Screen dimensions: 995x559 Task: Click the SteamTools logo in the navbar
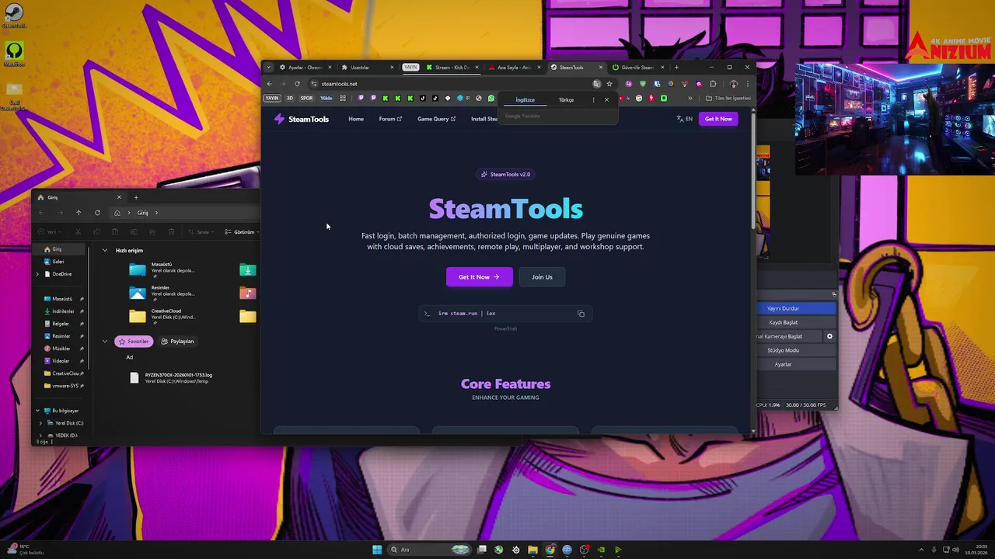coord(302,119)
